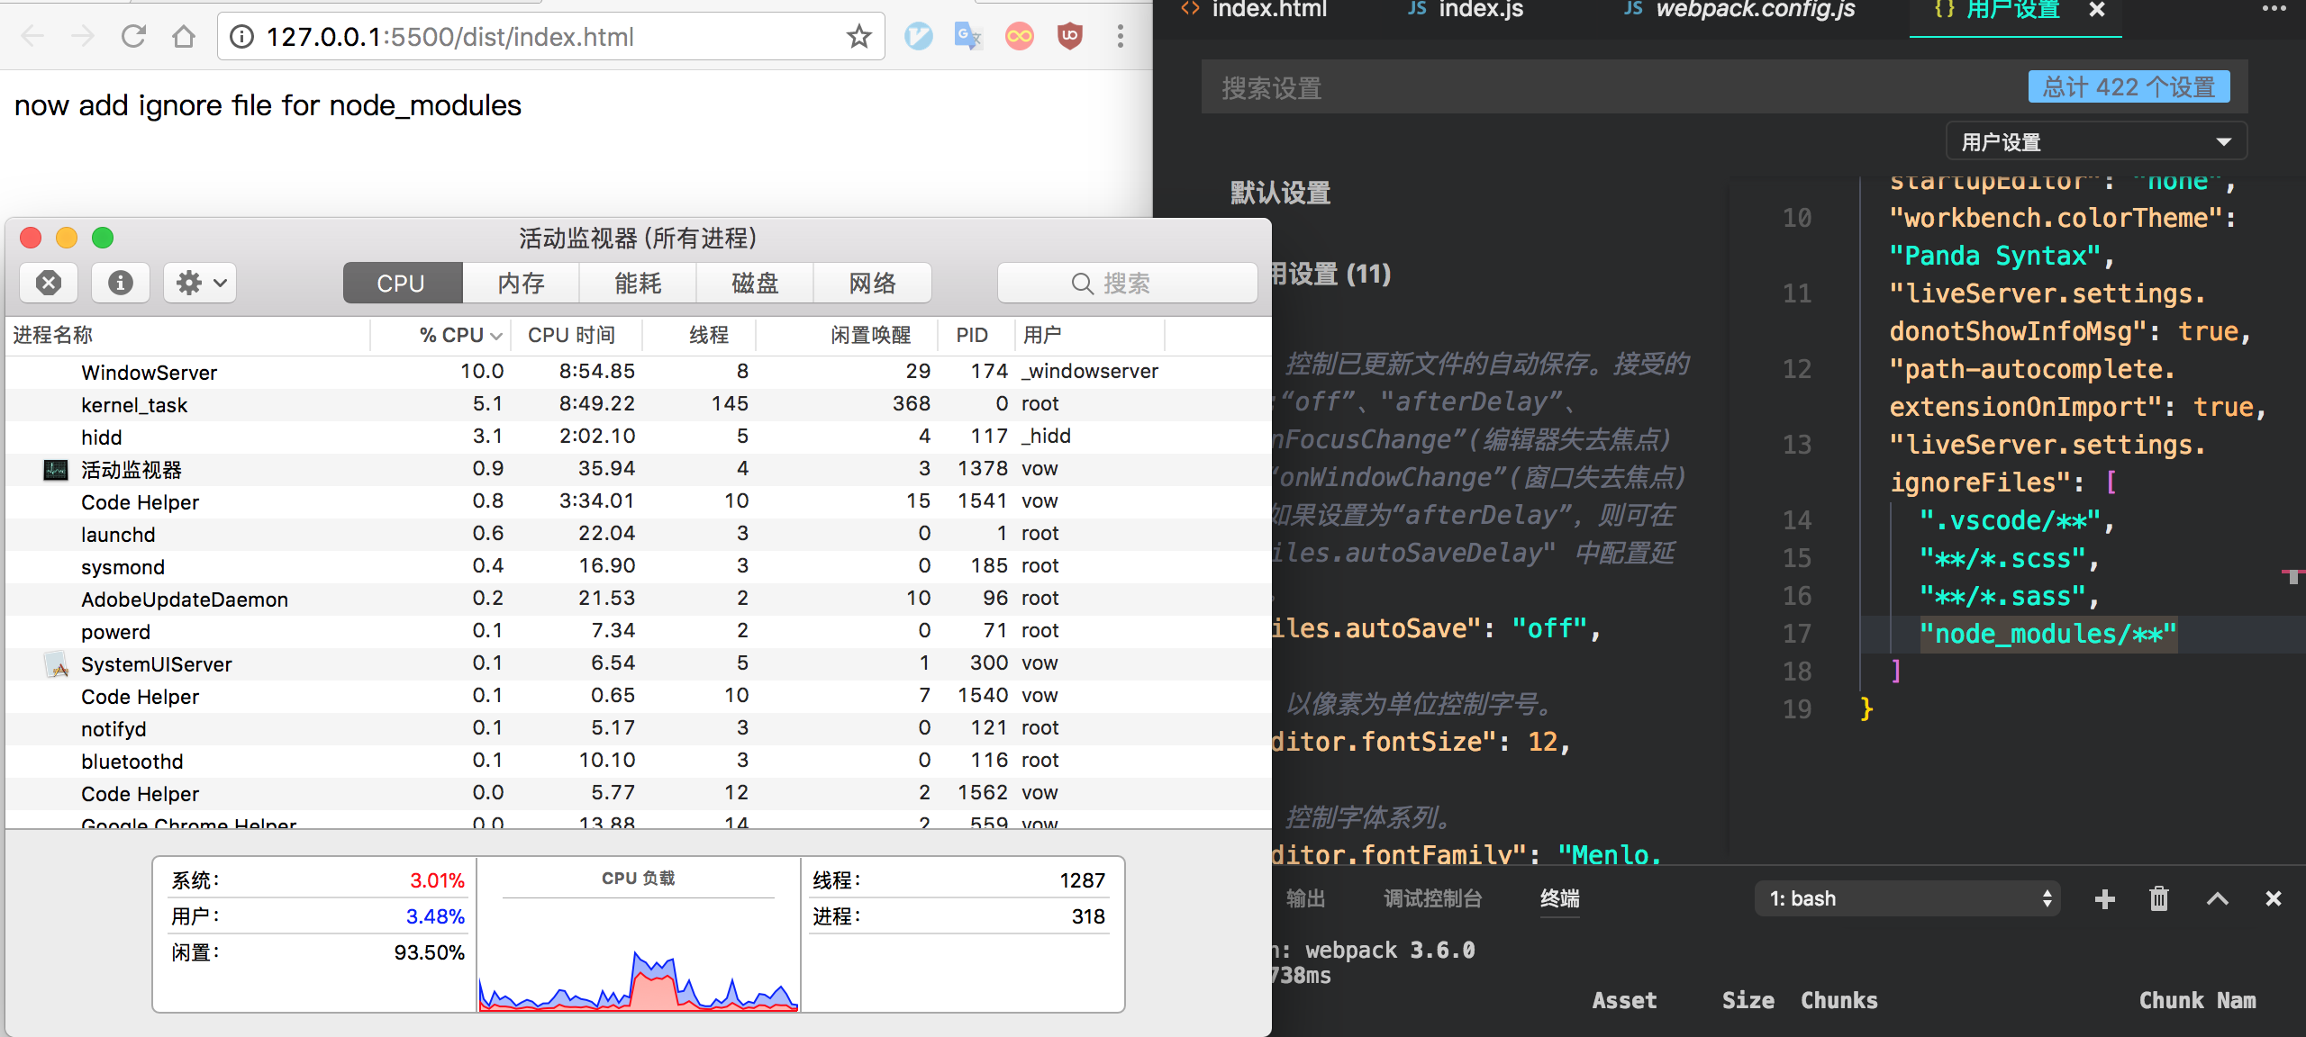This screenshot has width=2306, height=1037.
Task: Click the Google Translate extension icon
Action: pyautogui.click(x=967, y=37)
